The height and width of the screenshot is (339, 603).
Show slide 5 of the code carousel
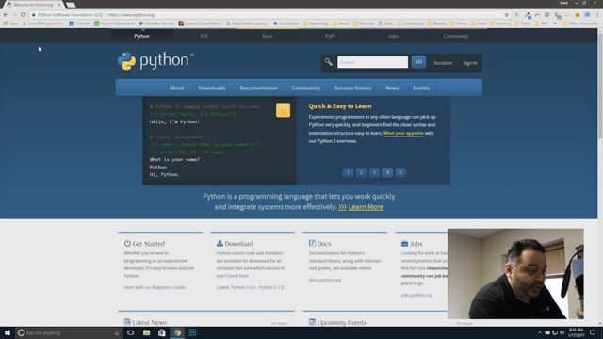[400, 172]
